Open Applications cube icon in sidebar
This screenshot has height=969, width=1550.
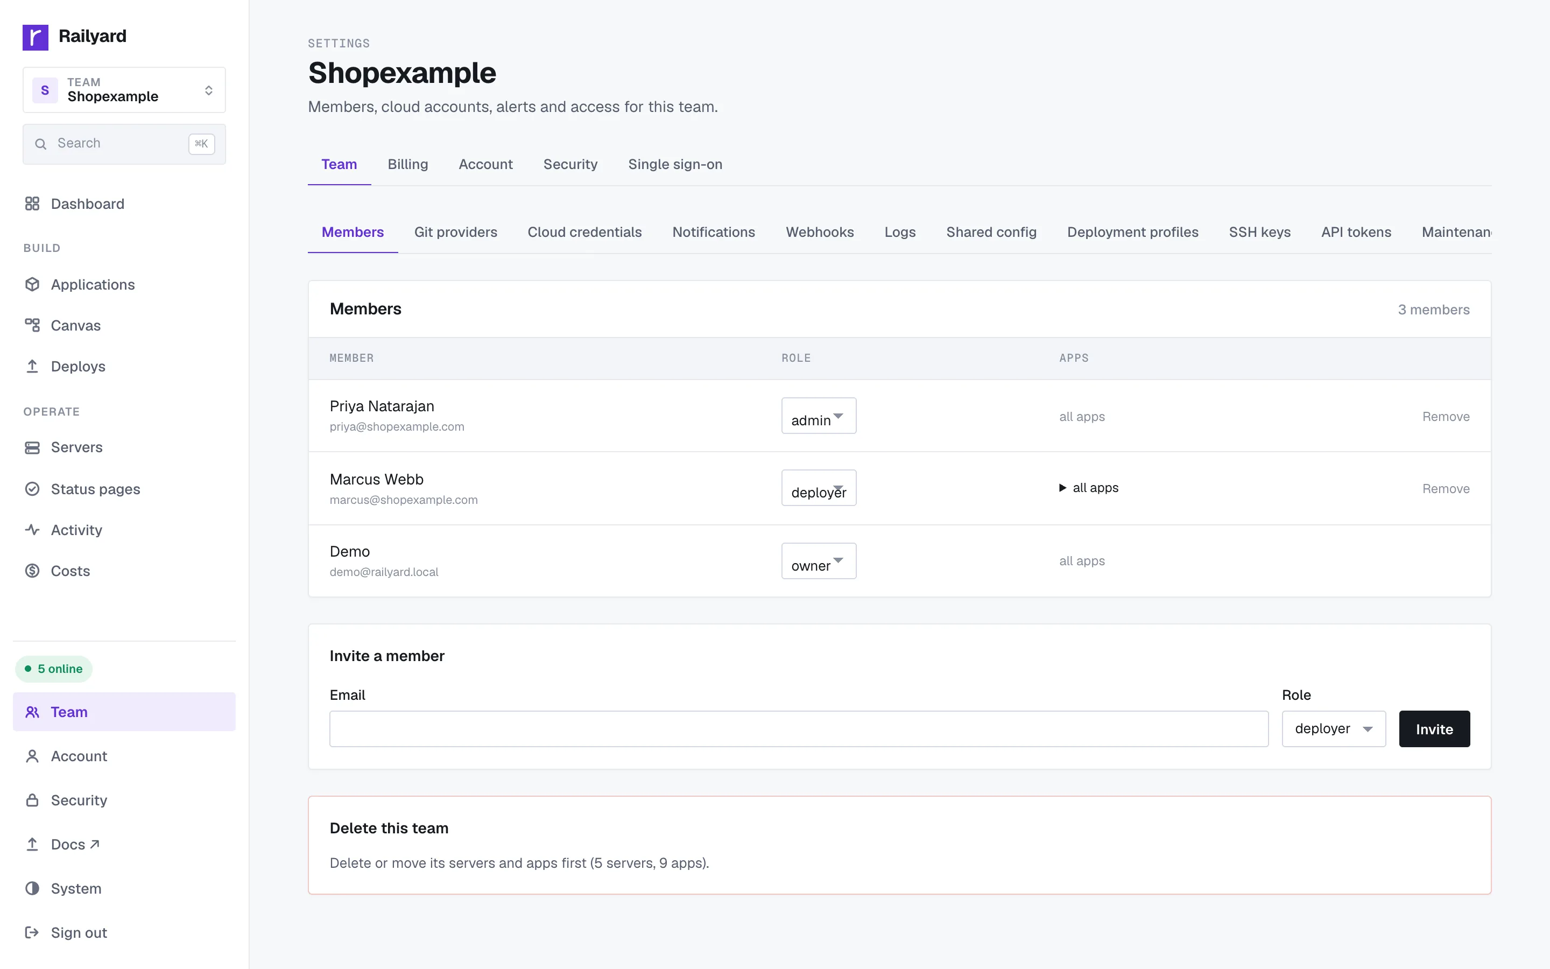[x=32, y=285]
